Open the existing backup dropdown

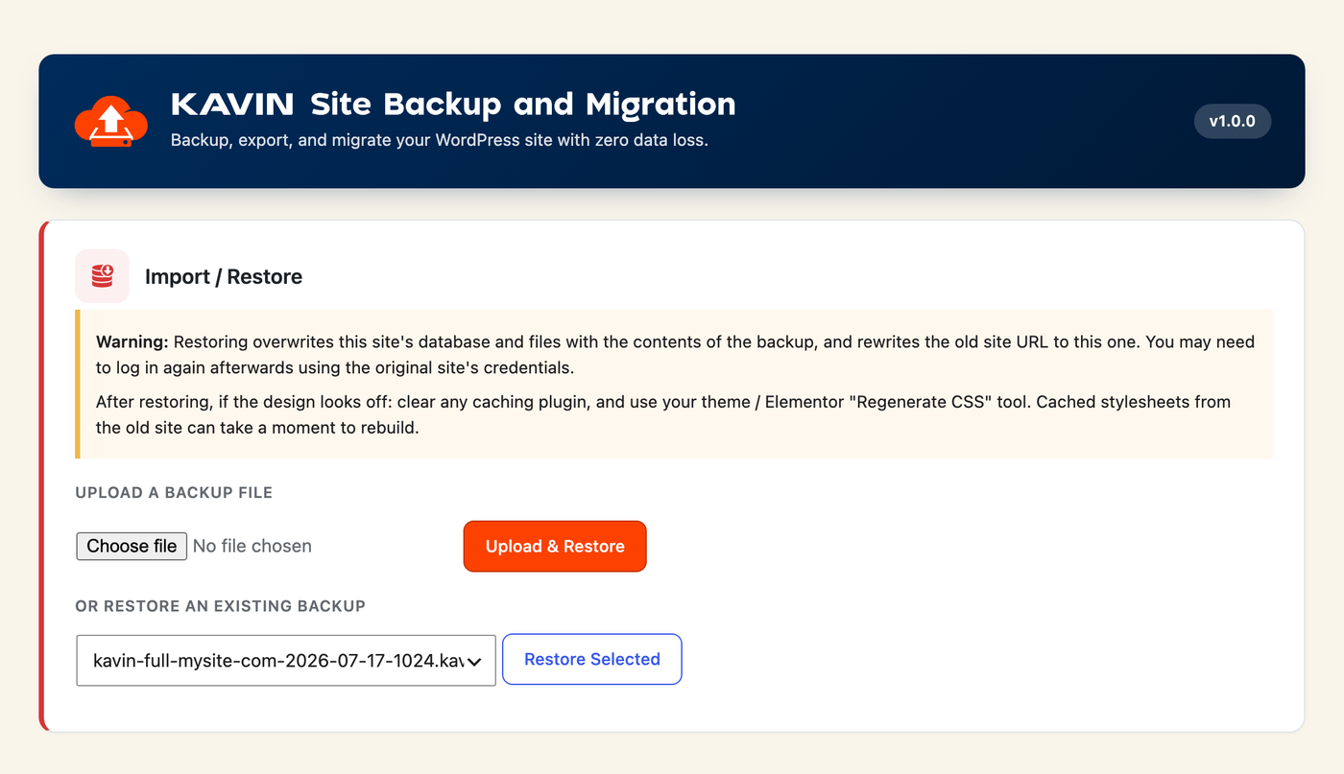pyautogui.click(x=286, y=660)
